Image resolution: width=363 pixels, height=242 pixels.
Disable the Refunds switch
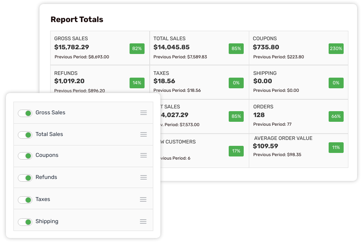click(25, 177)
